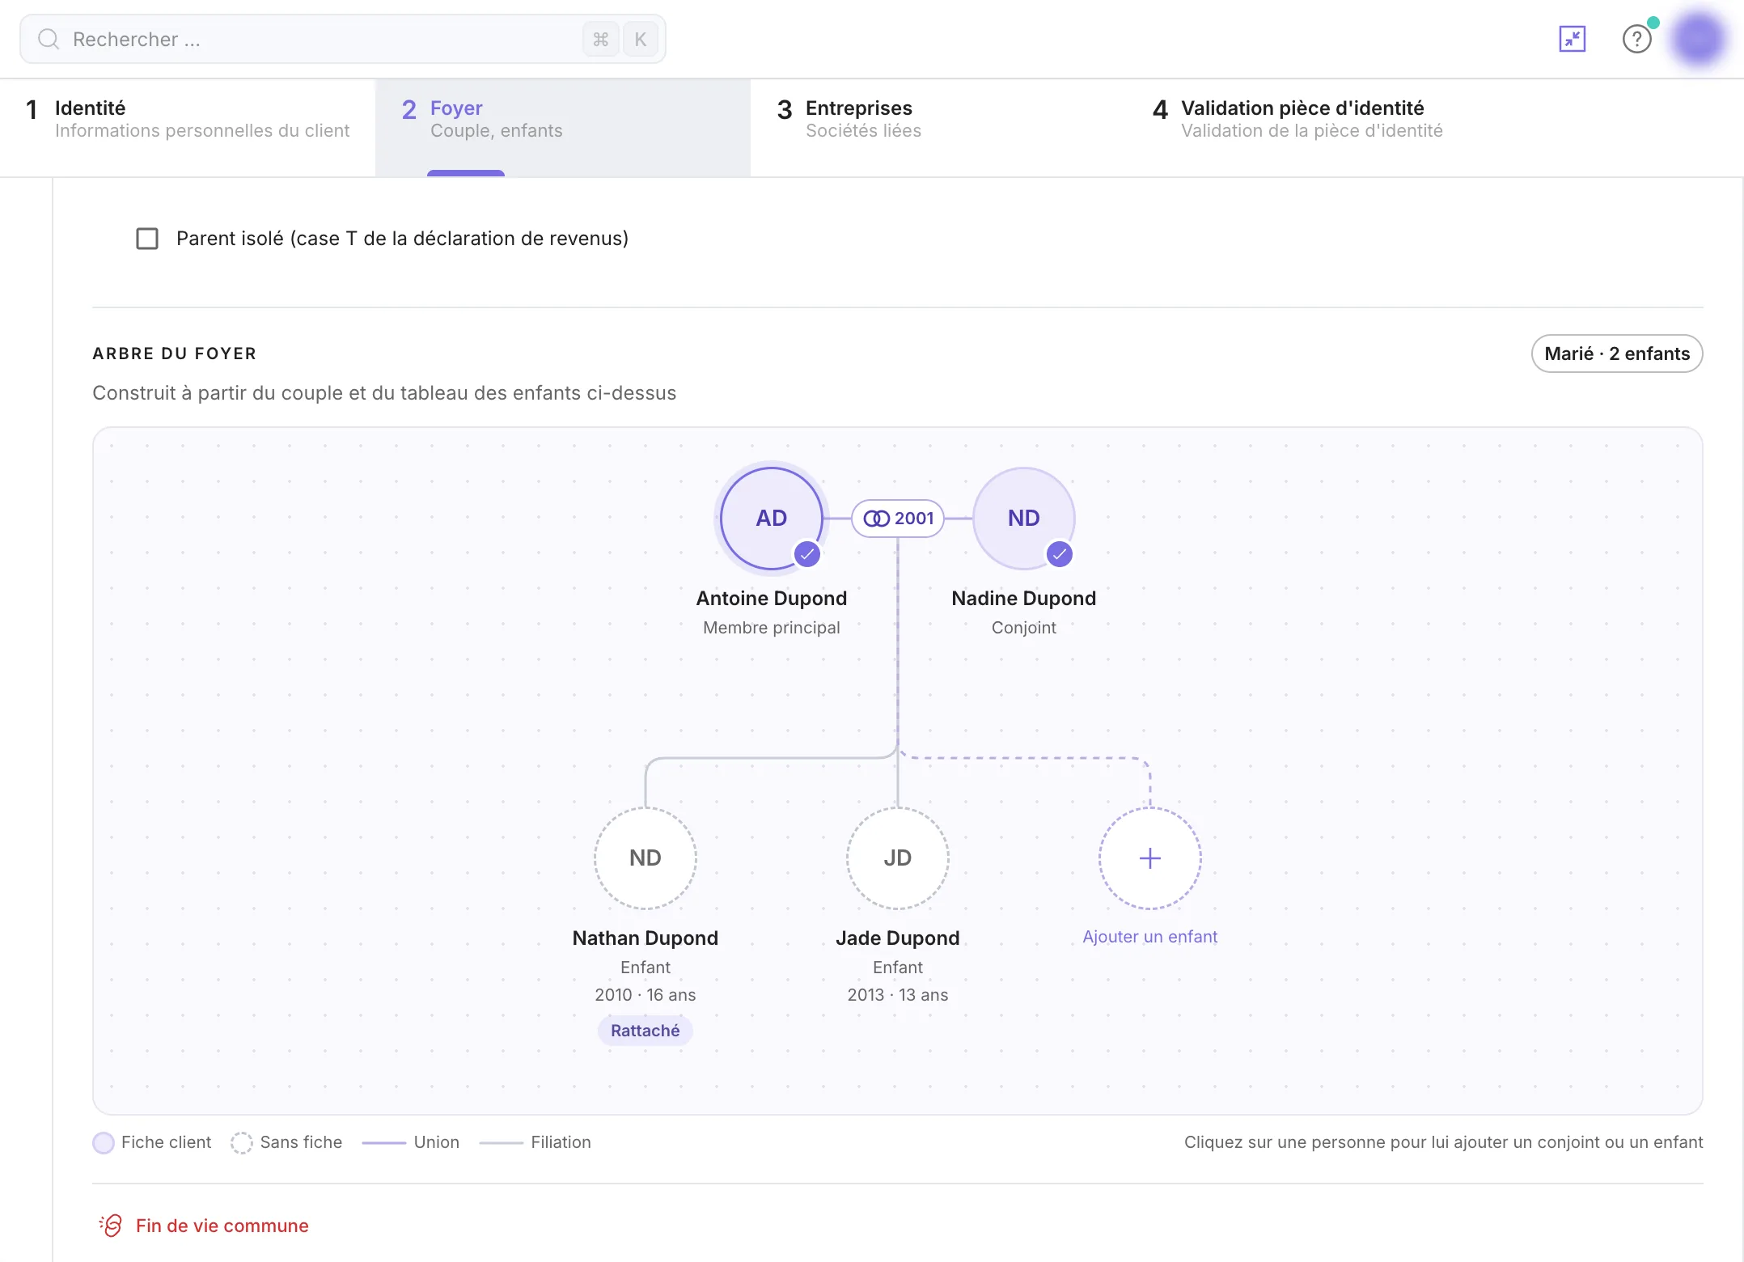
Task: Open the user profile avatar
Action: 1698,38
